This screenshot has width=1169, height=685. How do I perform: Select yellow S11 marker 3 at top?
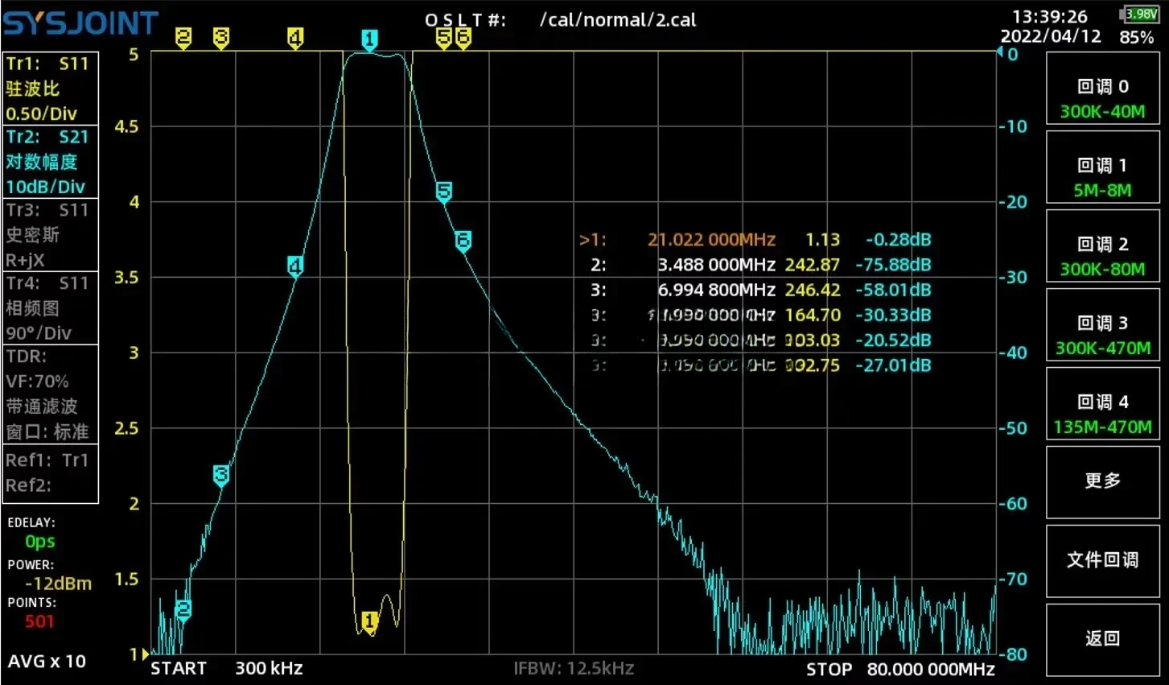(221, 37)
